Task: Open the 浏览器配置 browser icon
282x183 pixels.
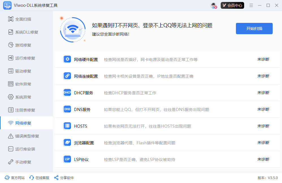Action: (67, 142)
